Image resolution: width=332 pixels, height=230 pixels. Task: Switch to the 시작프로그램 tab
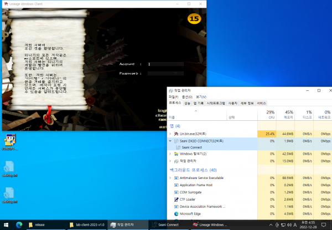click(216, 103)
